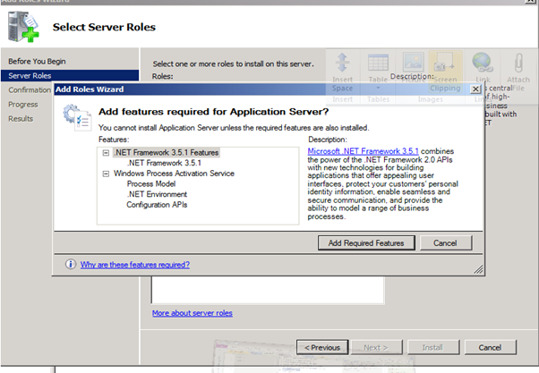Open the Microsoft .NET Framework 3.5.1 link
The height and width of the screenshot is (373, 539).
(x=363, y=151)
